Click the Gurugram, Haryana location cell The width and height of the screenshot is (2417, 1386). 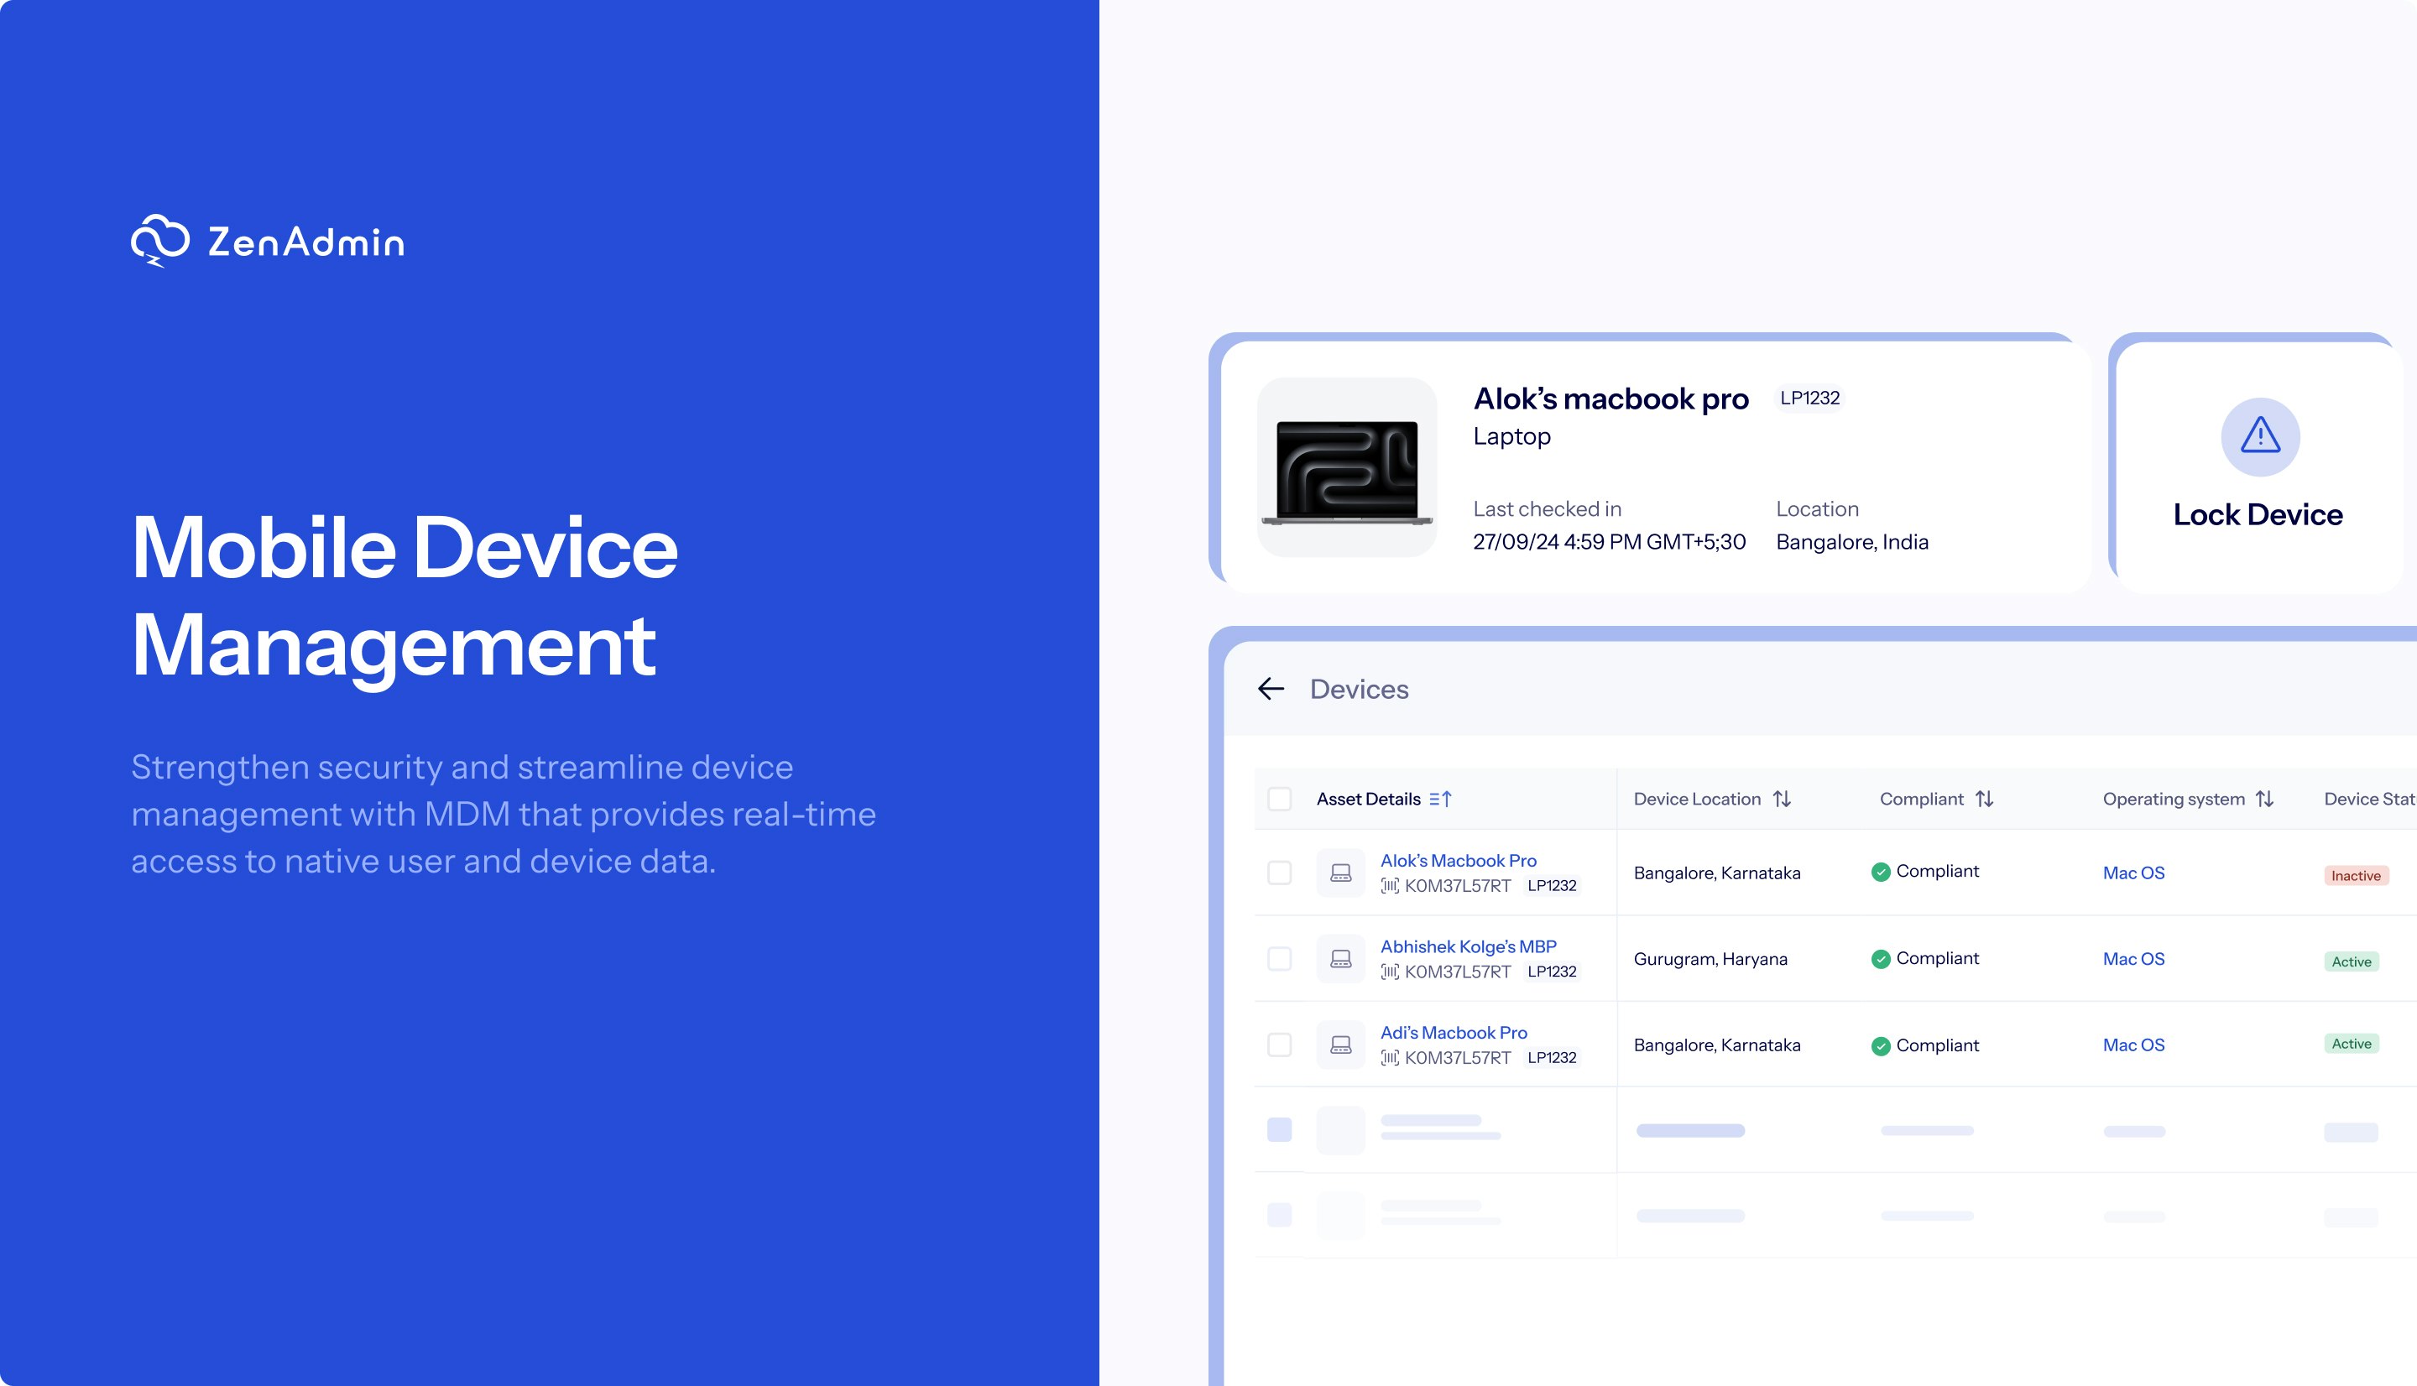click(1710, 960)
